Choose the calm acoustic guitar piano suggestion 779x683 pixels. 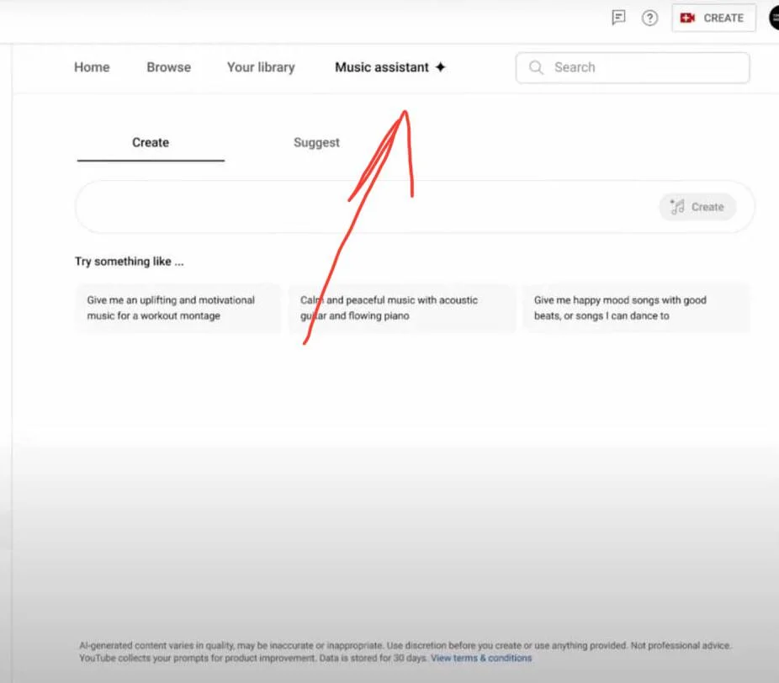[402, 308]
